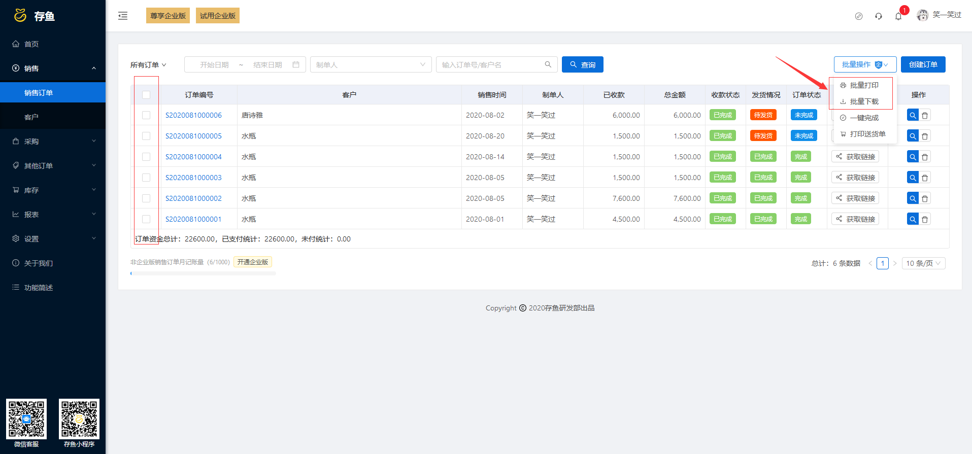Click the 存鱼 logo
972x454 pixels.
34,16
